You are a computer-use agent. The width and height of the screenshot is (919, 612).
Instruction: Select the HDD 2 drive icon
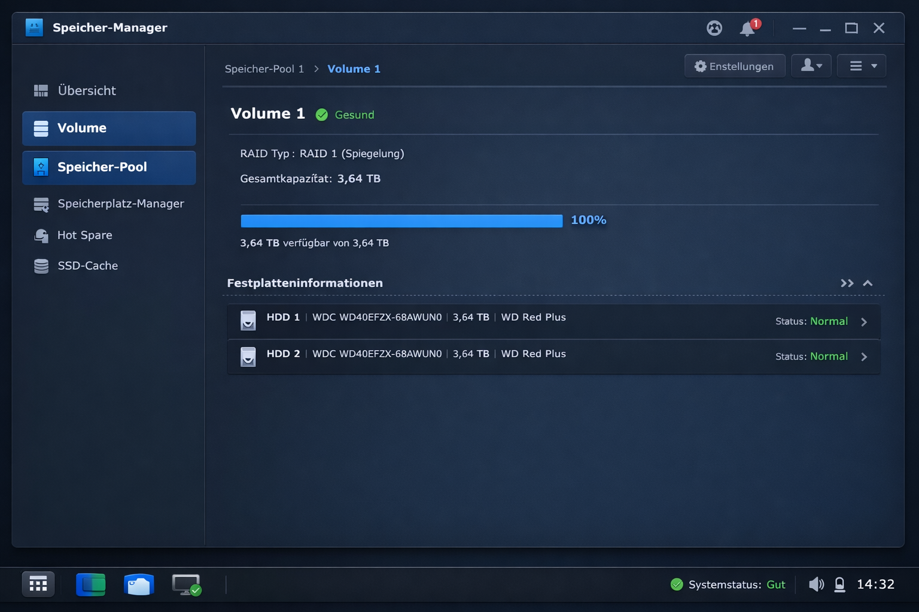pos(248,357)
